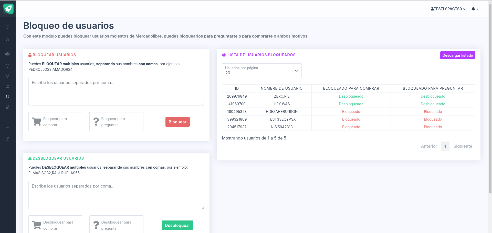Viewport: 492px width, 233px height.
Task: Select the user block sidebar icon
Action: click(x=7, y=97)
